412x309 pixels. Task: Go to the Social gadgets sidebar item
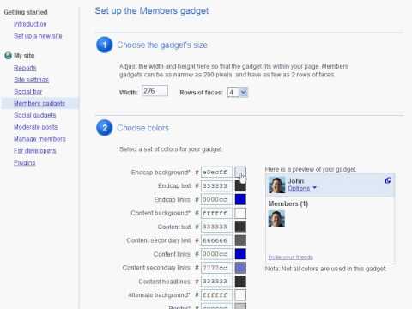(35, 115)
